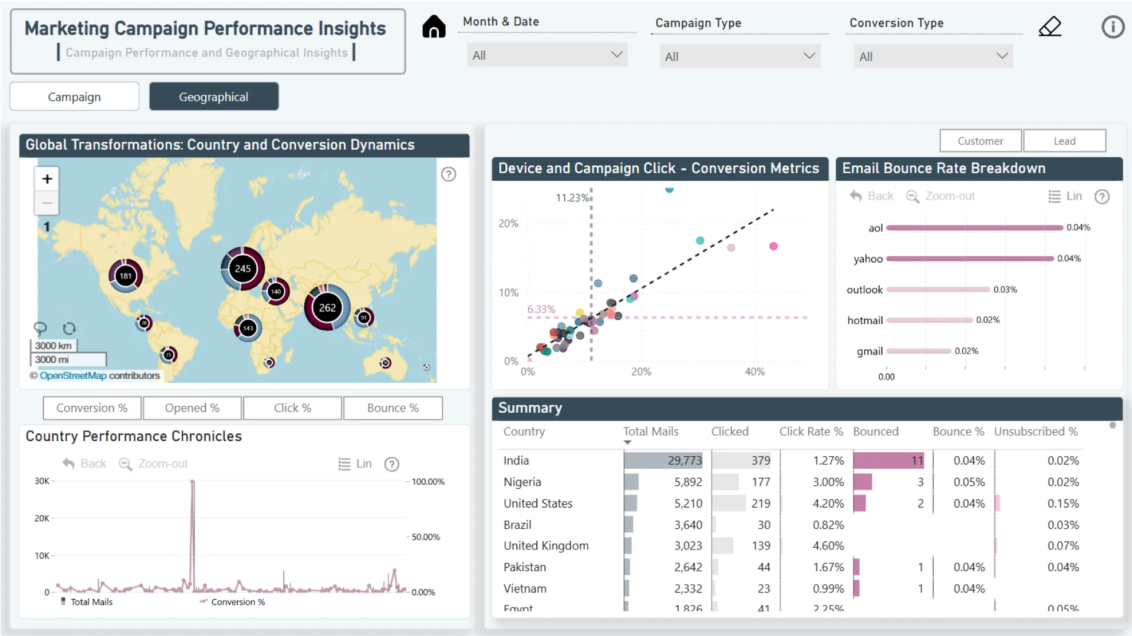
Task: Reset the map view with the refresh icon
Action: [69, 329]
